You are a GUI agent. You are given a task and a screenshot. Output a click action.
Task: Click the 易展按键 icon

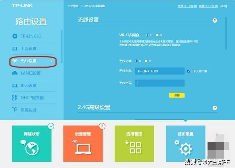pyautogui.click(x=15, y=109)
